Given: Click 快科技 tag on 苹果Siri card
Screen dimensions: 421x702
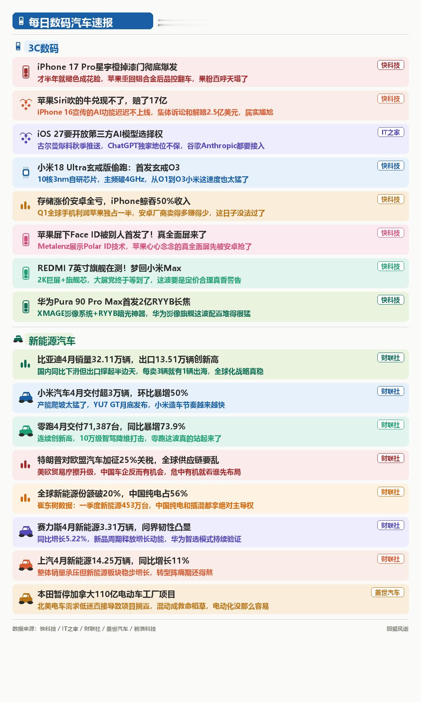Looking at the screenshot, I should [x=391, y=99].
